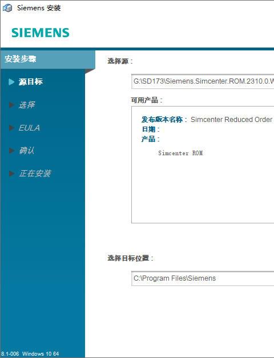Image resolution: width=274 pixels, height=358 pixels.
Task: Select Simcenter ROM product in list
Action: click(x=180, y=153)
